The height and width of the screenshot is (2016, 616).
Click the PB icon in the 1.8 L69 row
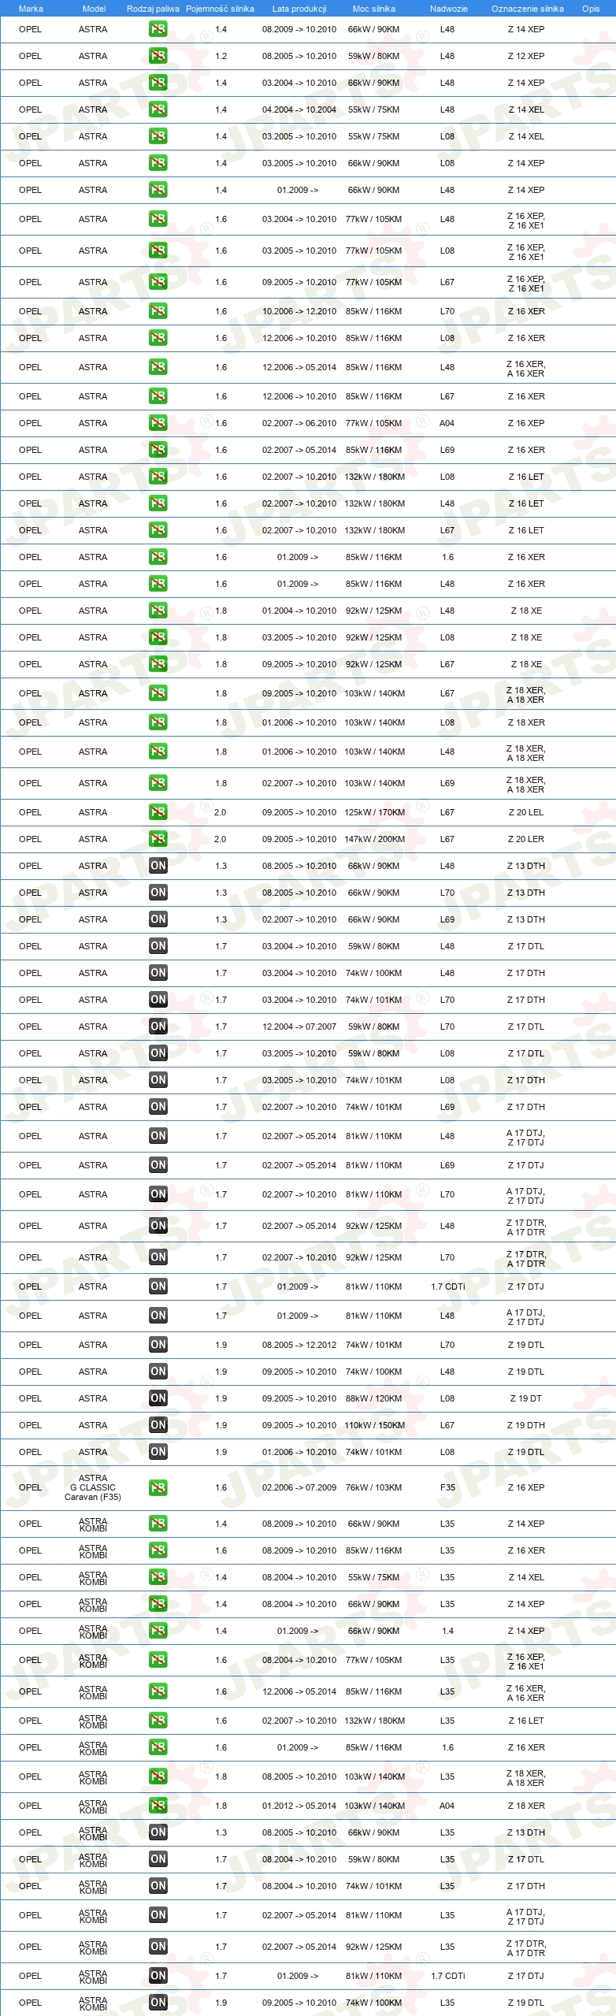point(158,783)
